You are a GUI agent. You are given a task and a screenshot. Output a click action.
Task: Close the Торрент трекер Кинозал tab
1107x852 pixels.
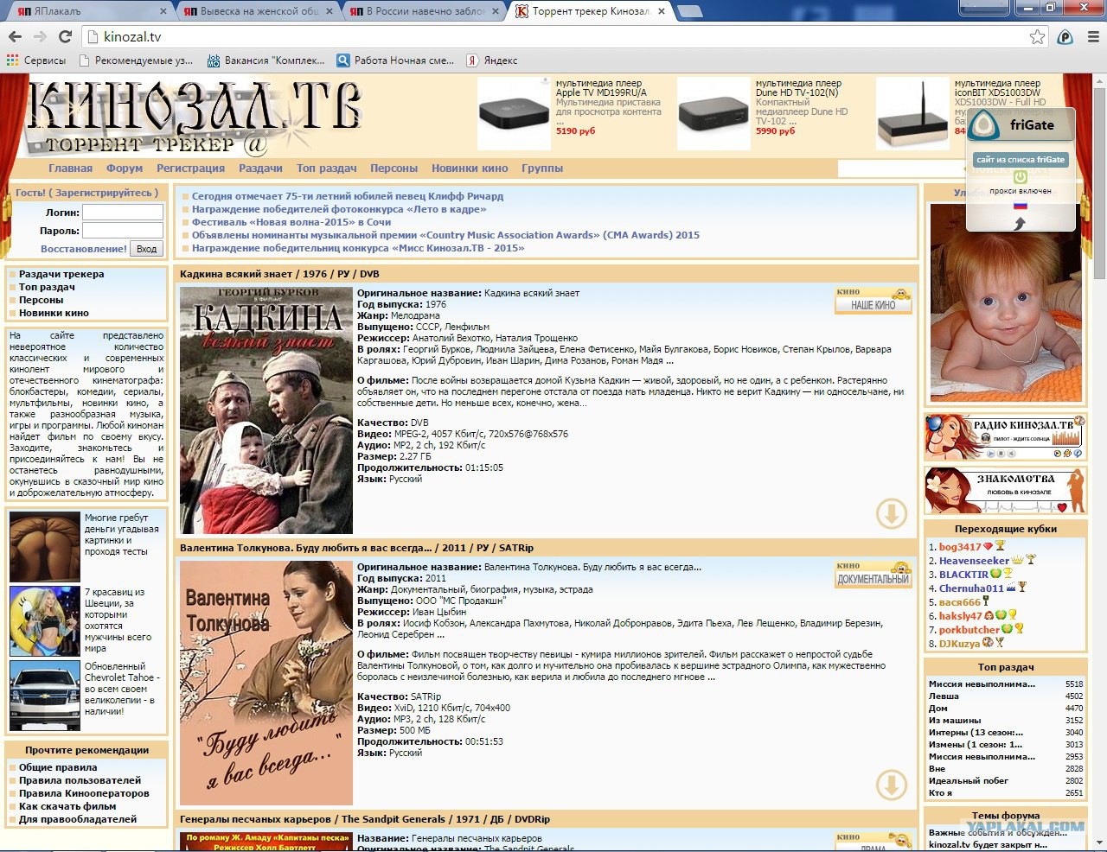[662, 11]
